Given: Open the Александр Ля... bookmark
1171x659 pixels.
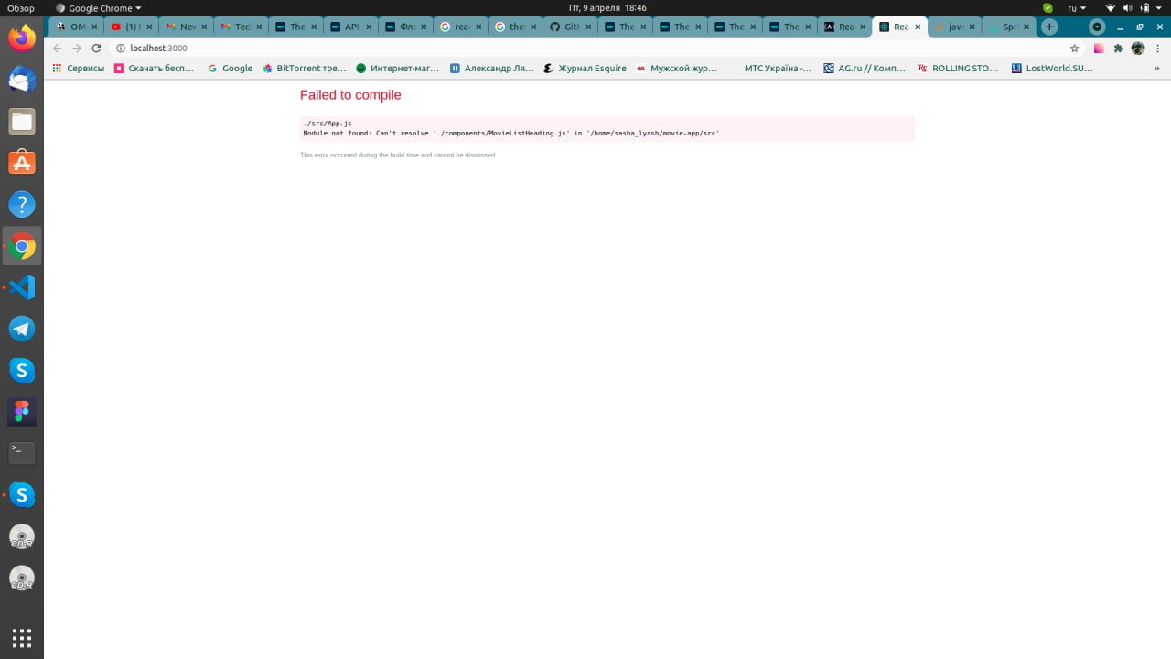Looking at the screenshot, I should (x=491, y=68).
